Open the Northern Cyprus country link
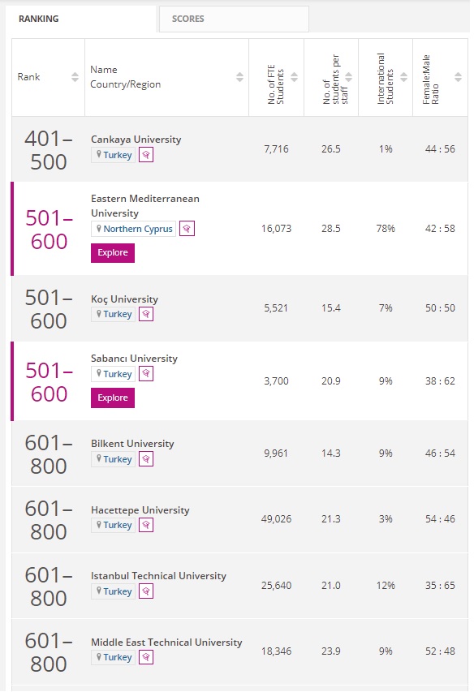The height and width of the screenshot is (692, 474). pos(138,229)
